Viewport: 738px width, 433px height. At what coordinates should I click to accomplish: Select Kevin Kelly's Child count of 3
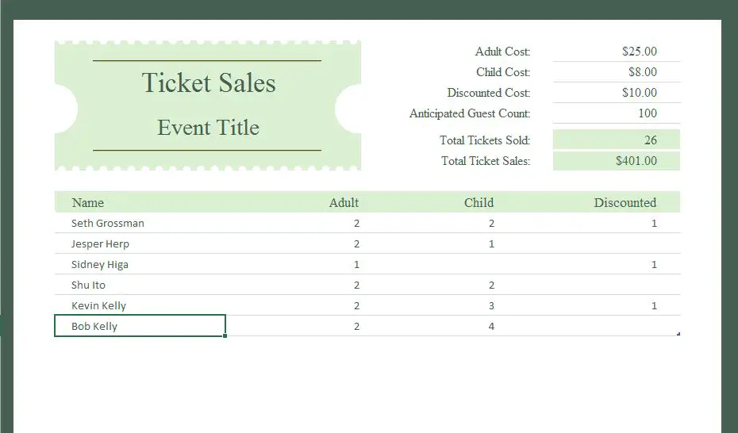tap(491, 306)
